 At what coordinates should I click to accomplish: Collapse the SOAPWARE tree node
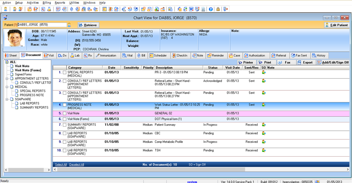(7, 99)
